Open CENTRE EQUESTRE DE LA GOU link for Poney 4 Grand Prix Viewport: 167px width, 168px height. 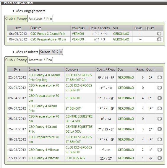click(79, 129)
